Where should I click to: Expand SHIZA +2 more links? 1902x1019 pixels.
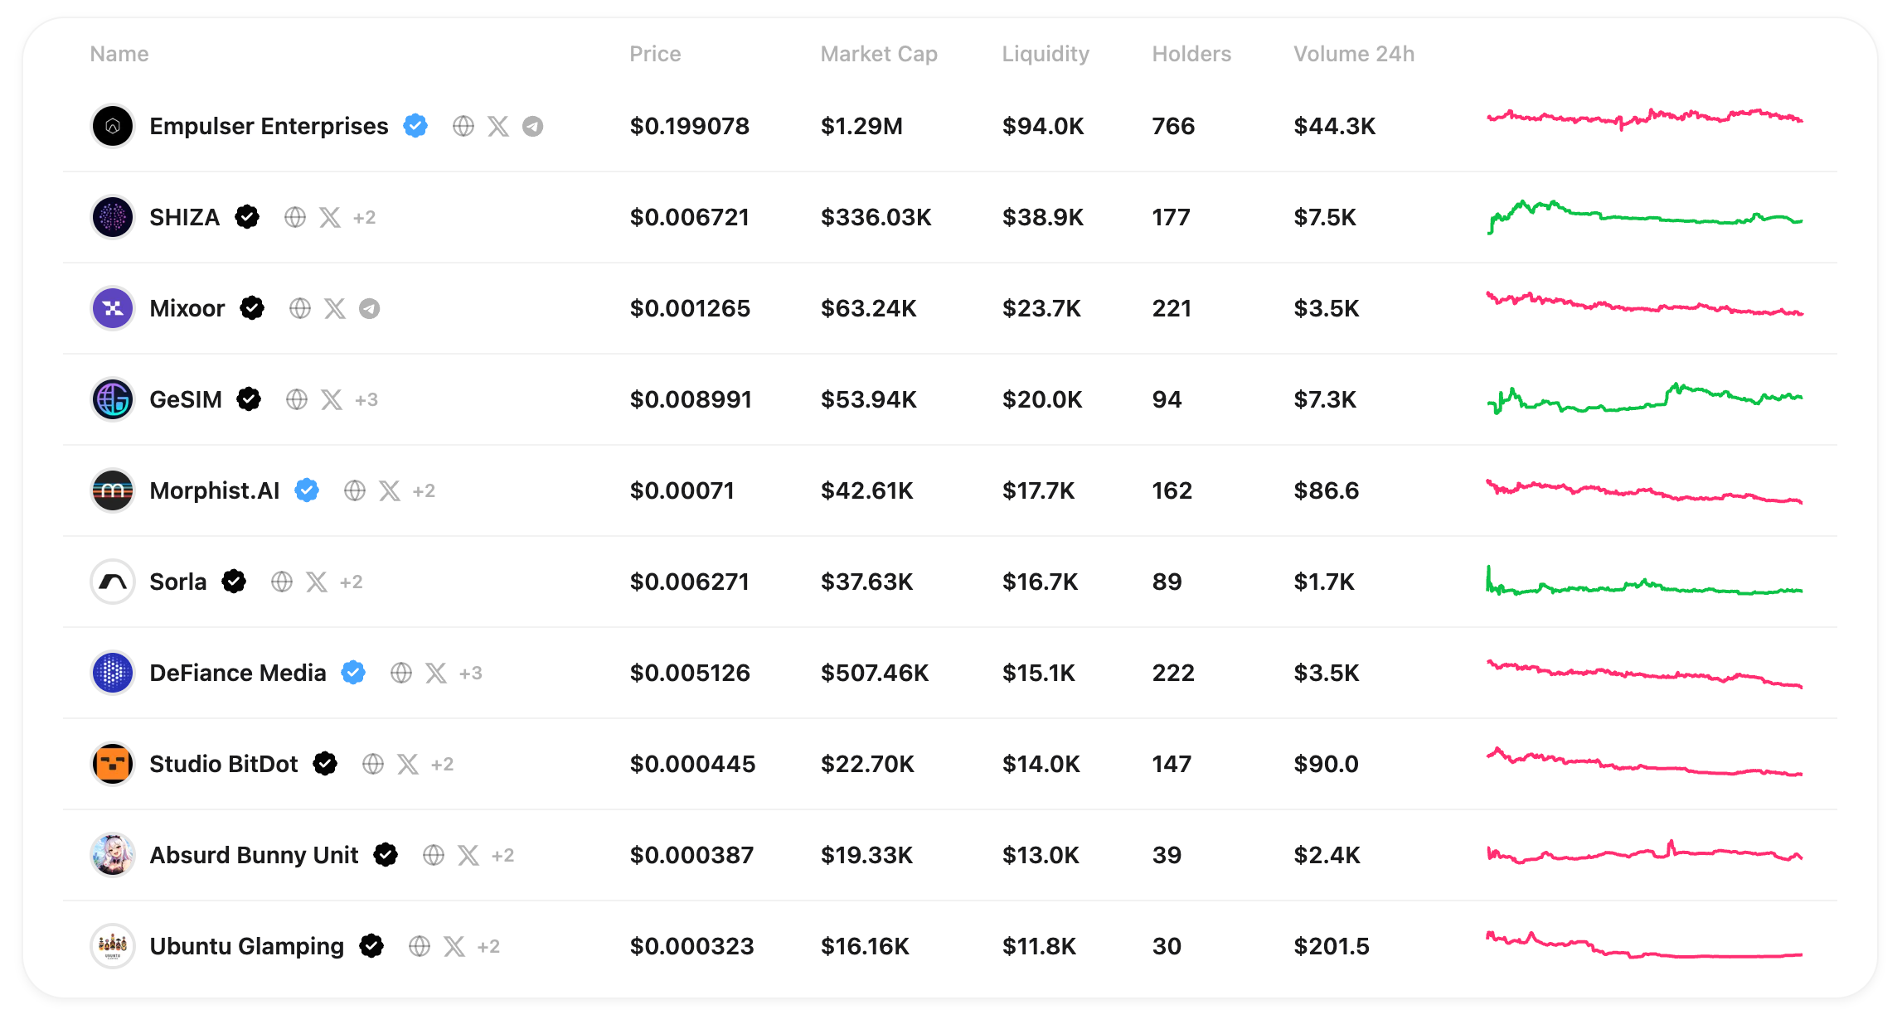pos(364,217)
